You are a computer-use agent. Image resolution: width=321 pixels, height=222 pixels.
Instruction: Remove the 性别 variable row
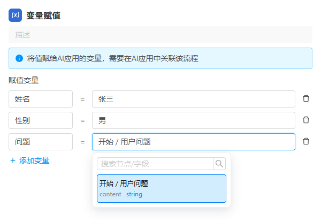[x=306, y=120]
